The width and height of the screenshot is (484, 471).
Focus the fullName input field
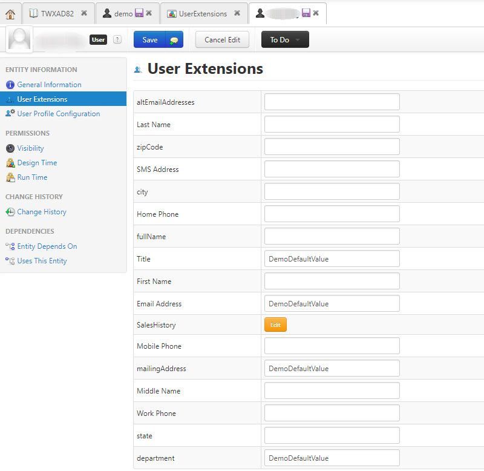[332, 236]
